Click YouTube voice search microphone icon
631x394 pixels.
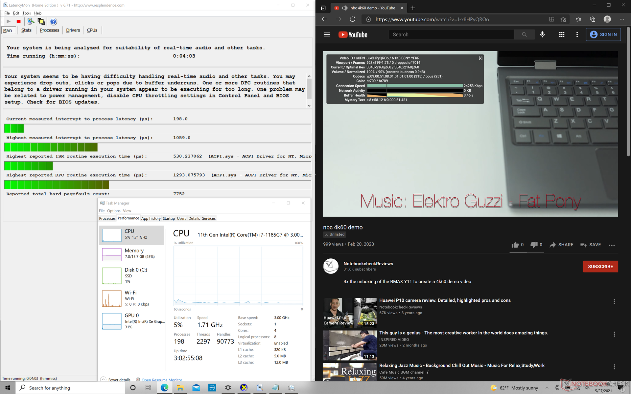(x=542, y=34)
